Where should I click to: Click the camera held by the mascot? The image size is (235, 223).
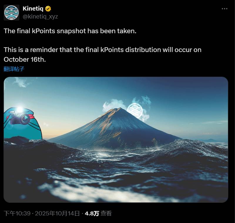(x=20, y=118)
